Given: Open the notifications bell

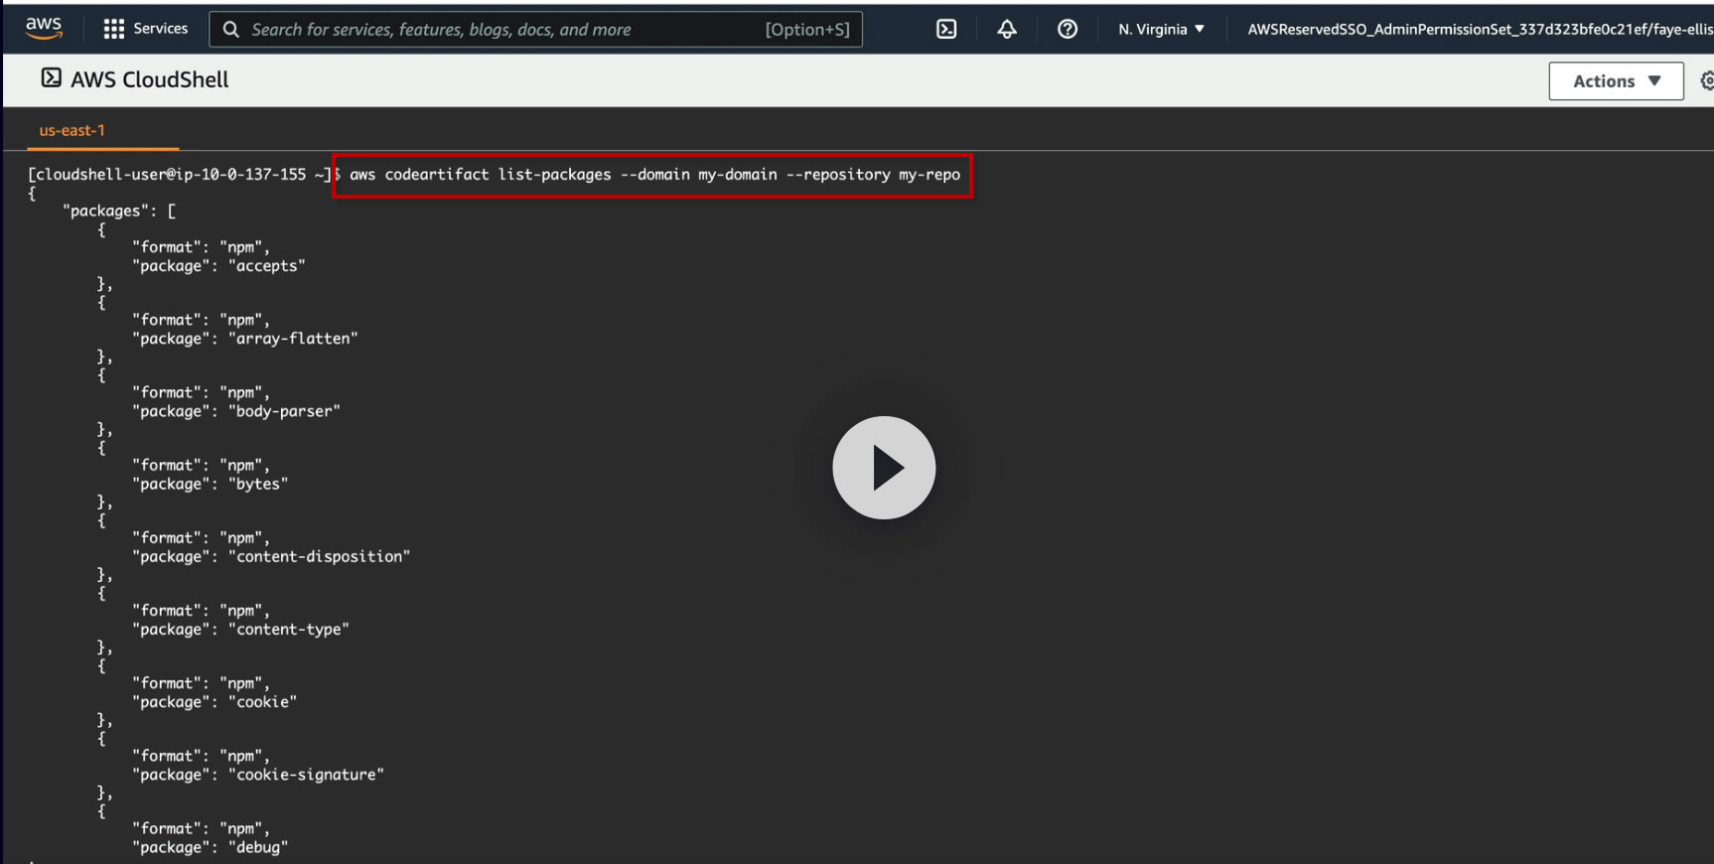Looking at the screenshot, I should pyautogui.click(x=1007, y=29).
